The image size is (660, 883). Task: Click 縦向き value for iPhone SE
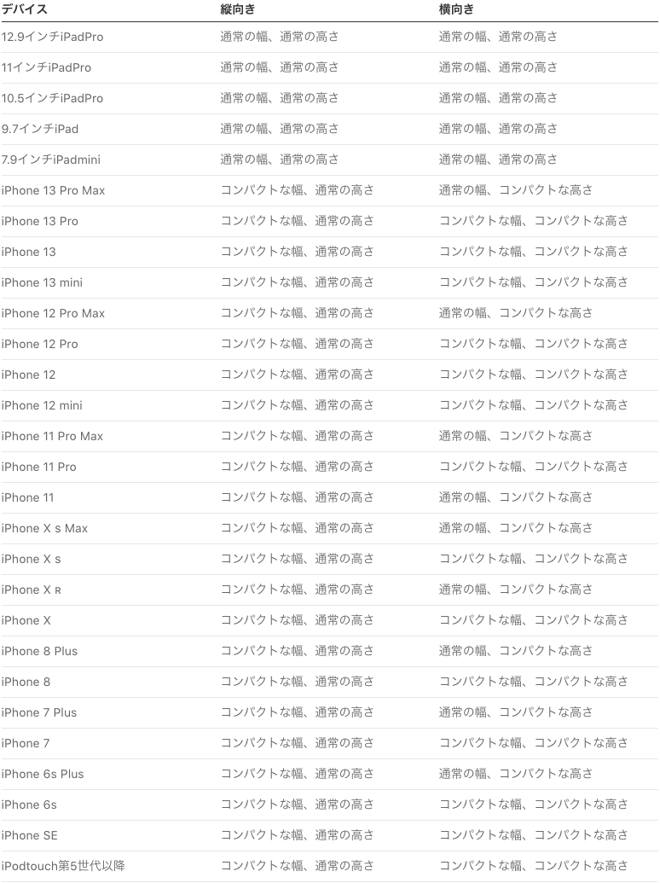coord(297,834)
